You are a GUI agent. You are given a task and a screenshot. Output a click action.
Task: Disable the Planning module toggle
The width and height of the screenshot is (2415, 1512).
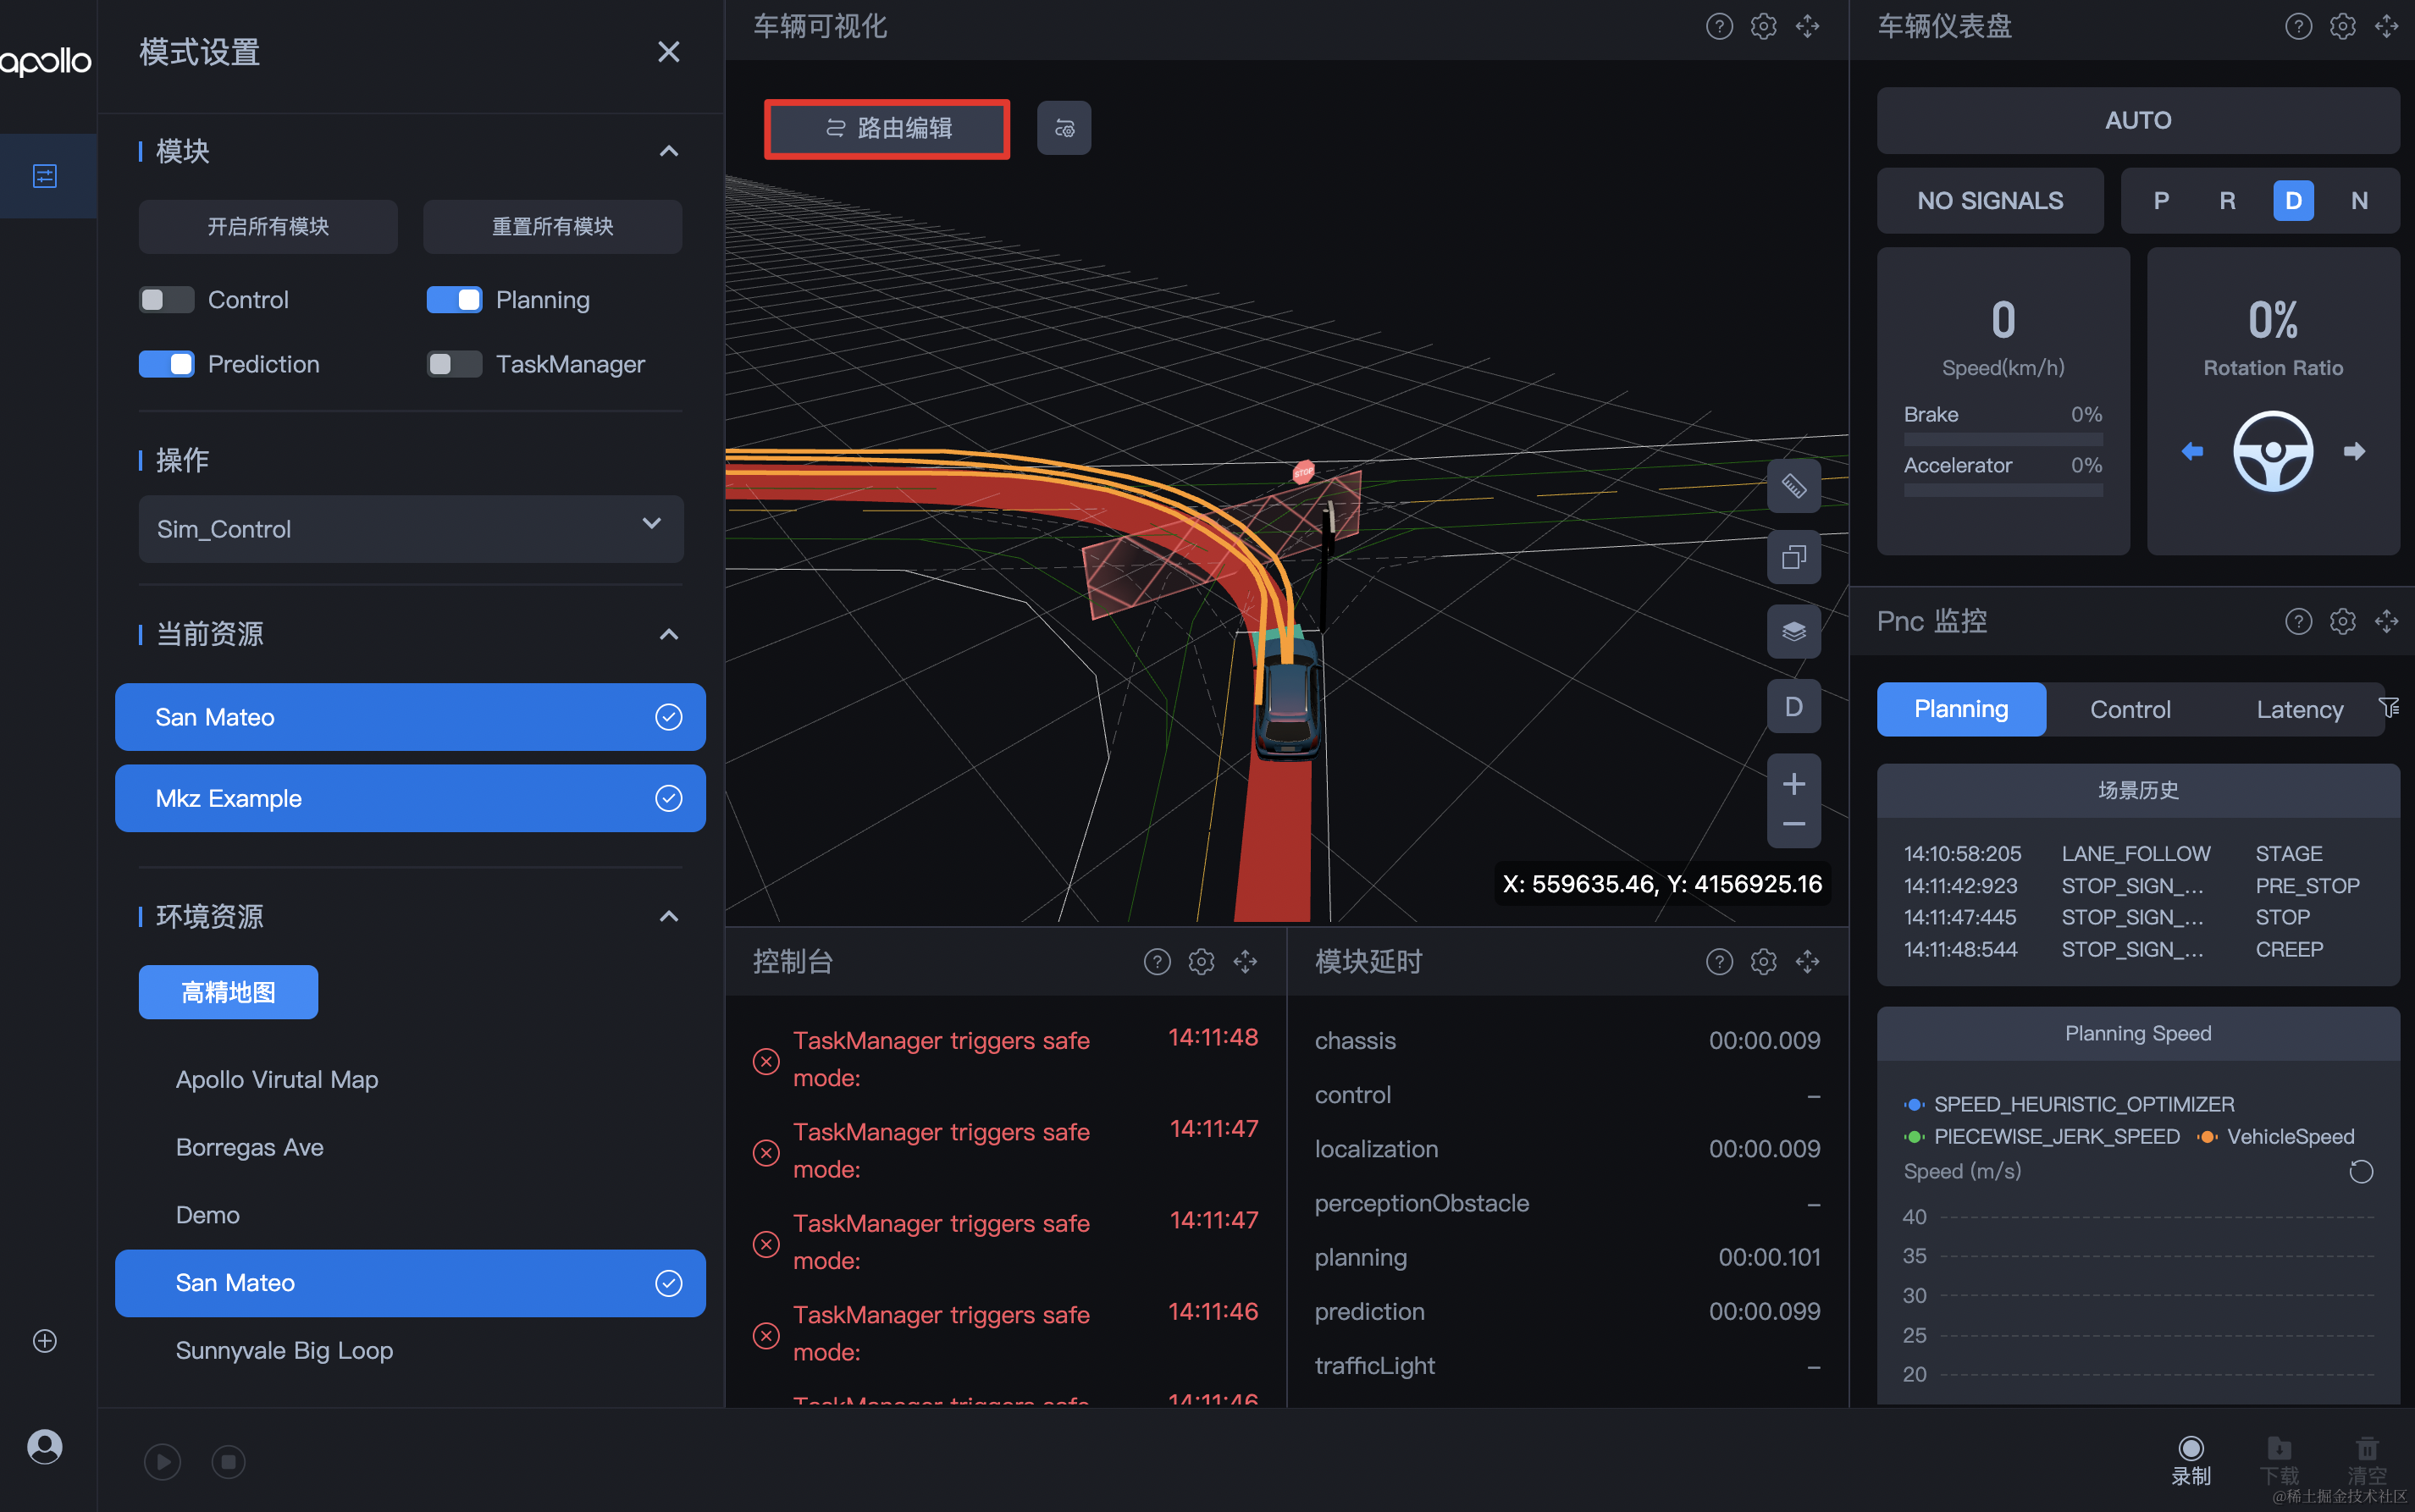tap(454, 300)
